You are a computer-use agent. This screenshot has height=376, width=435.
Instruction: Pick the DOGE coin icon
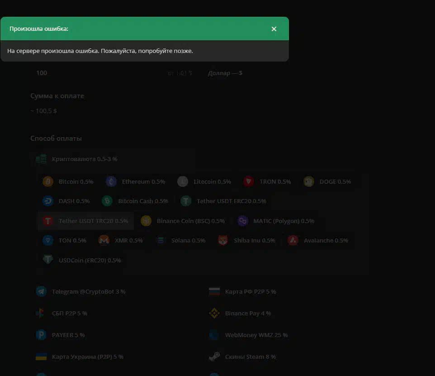point(309,182)
